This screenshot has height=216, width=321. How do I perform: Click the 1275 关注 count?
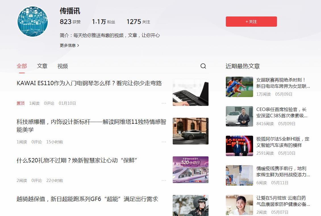tap(138, 22)
